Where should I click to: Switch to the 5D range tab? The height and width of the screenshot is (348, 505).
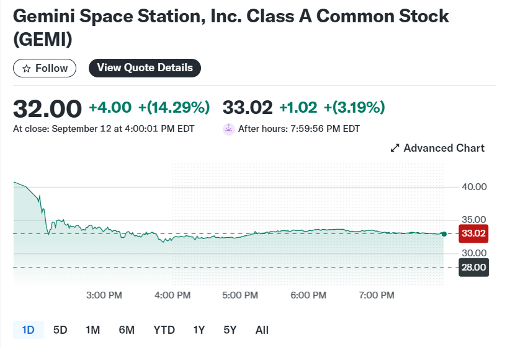tap(60, 330)
